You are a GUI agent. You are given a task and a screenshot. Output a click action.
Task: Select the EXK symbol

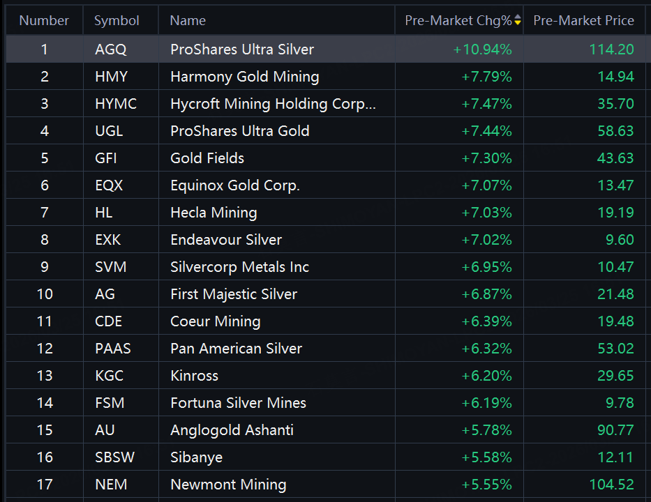pyautogui.click(x=108, y=240)
